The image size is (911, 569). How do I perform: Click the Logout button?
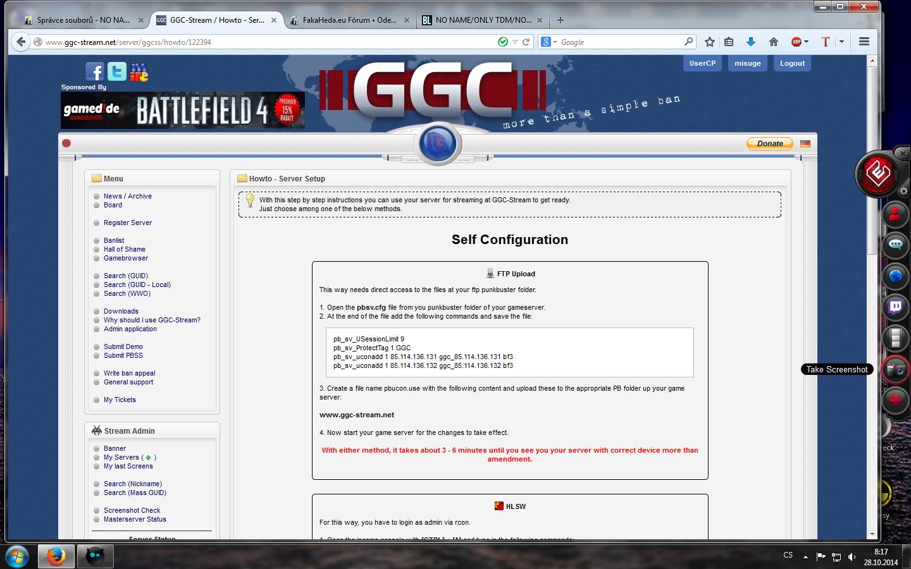pos(792,63)
